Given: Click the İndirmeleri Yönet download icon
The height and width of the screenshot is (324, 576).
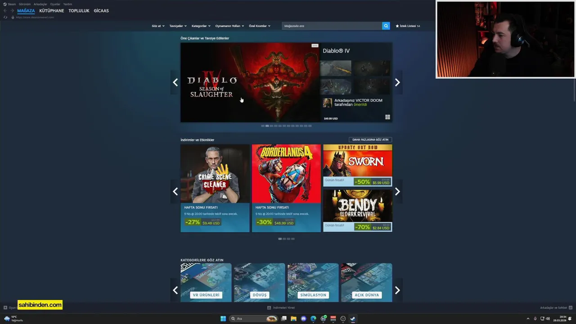Looking at the screenshot, I should coord(269,308).
